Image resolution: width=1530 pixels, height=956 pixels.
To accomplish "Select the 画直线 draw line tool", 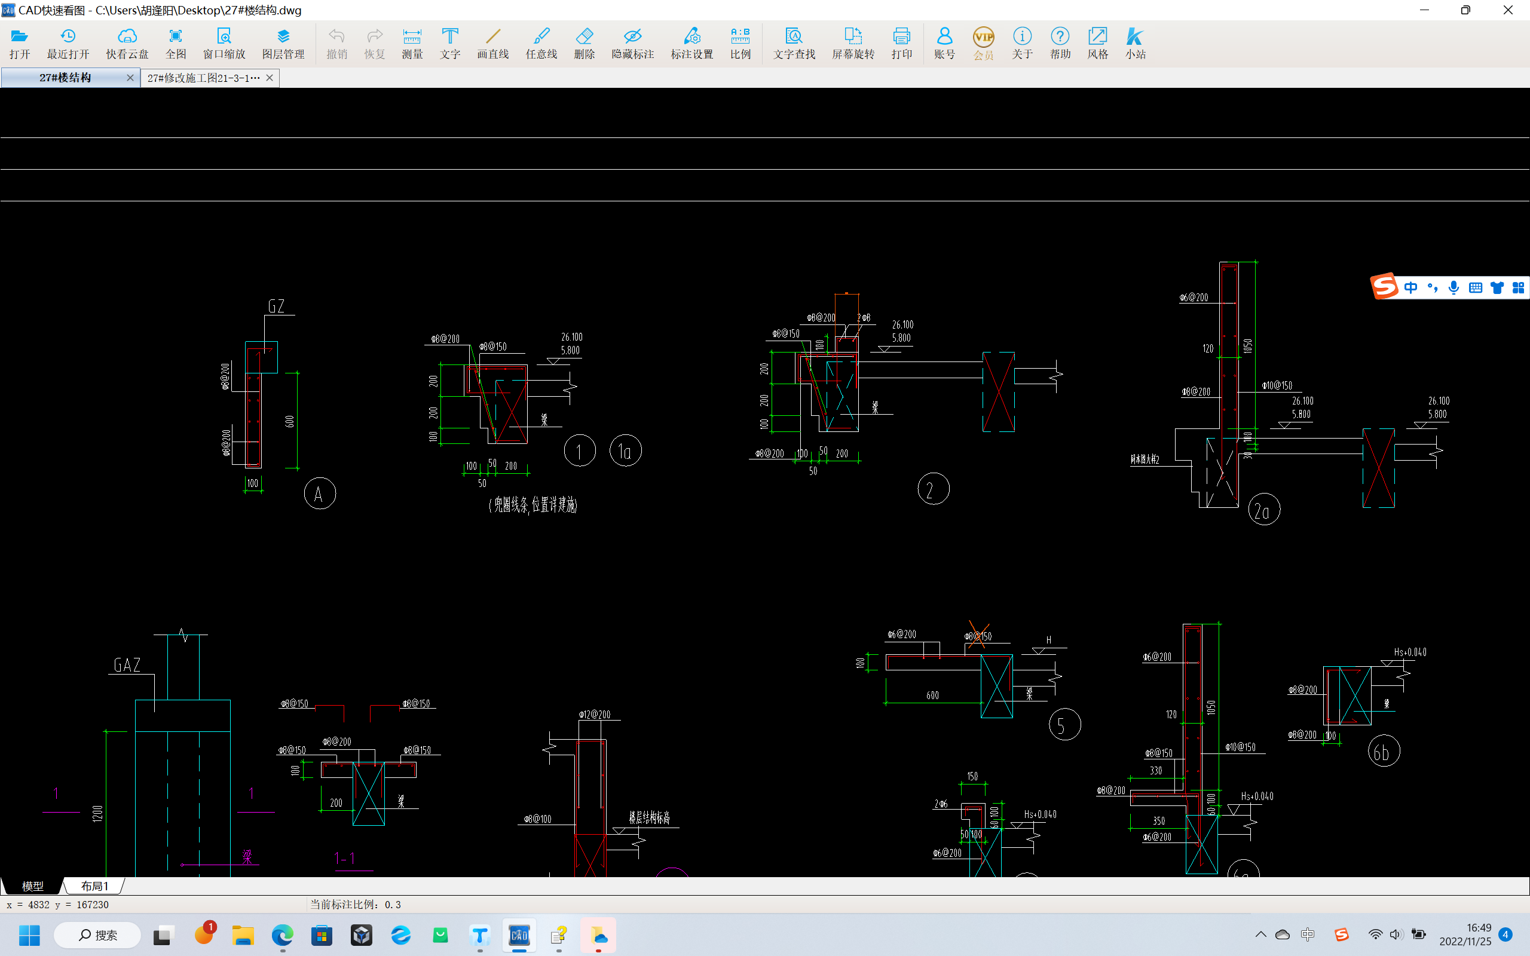I will 492,43.
